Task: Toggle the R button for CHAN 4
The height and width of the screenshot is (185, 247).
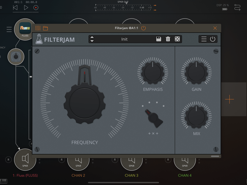Action: [x=168, y=160]
